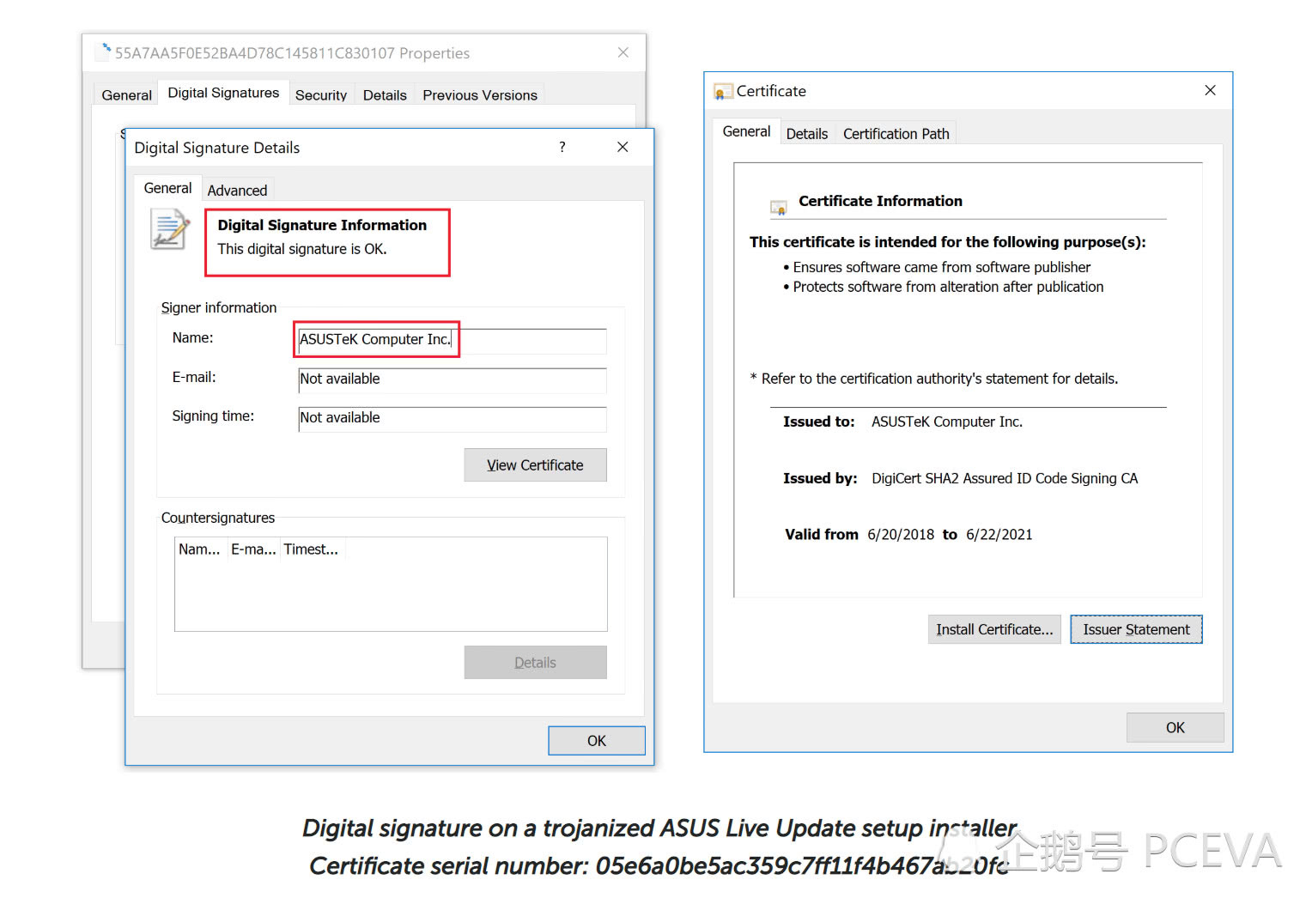Click 'Protects software from alteration after publication'
This screenshot has height=898, width=1312.
[948, 287]
